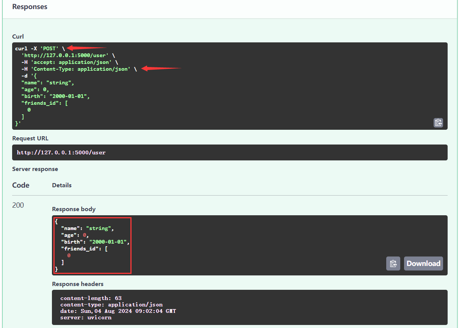The height and width of the screenshot is (328, 459).
Task: Click the "birth" line in curl data
Action: (x=55, y=96)
